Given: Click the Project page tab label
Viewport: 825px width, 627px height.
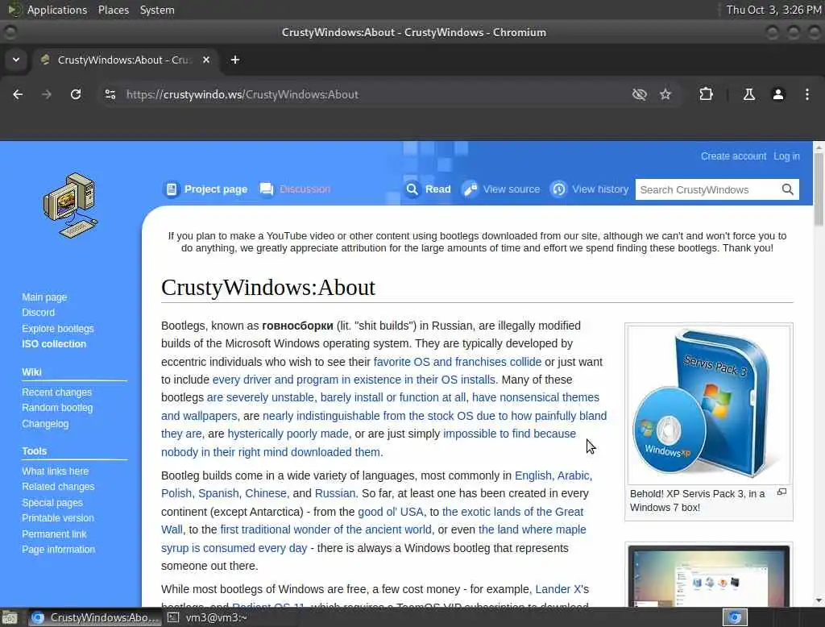Looking at the screenshot, I should point(216,189).
